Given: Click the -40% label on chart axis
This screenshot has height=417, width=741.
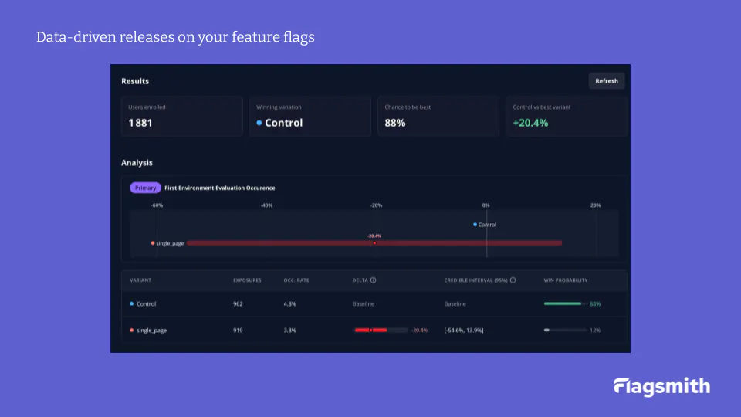Looking at the screenshot, I should pos(266,205).
